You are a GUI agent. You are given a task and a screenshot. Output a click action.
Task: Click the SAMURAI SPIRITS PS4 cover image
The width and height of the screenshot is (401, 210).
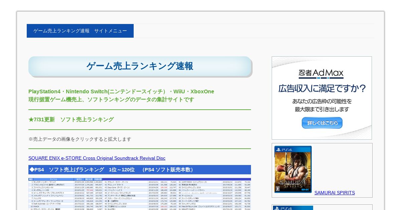(293, 169)
